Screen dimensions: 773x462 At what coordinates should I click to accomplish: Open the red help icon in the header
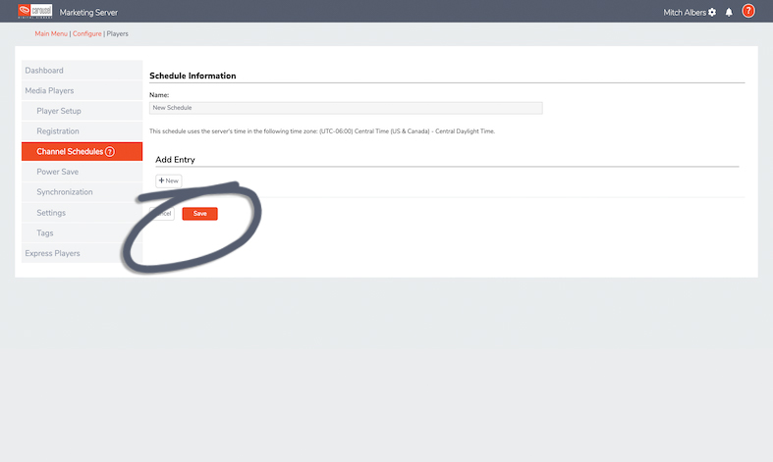(747, 11)
